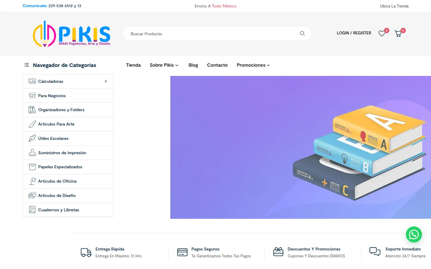Click the Ubica La Tienda link
431x269 pixels.
pyautogui.click(x=394, y=6)
